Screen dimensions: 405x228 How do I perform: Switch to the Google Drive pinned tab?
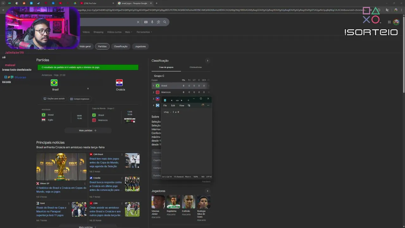coord(75,3)
